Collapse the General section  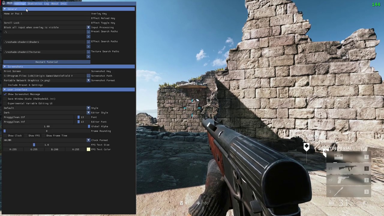coord(69,9)
